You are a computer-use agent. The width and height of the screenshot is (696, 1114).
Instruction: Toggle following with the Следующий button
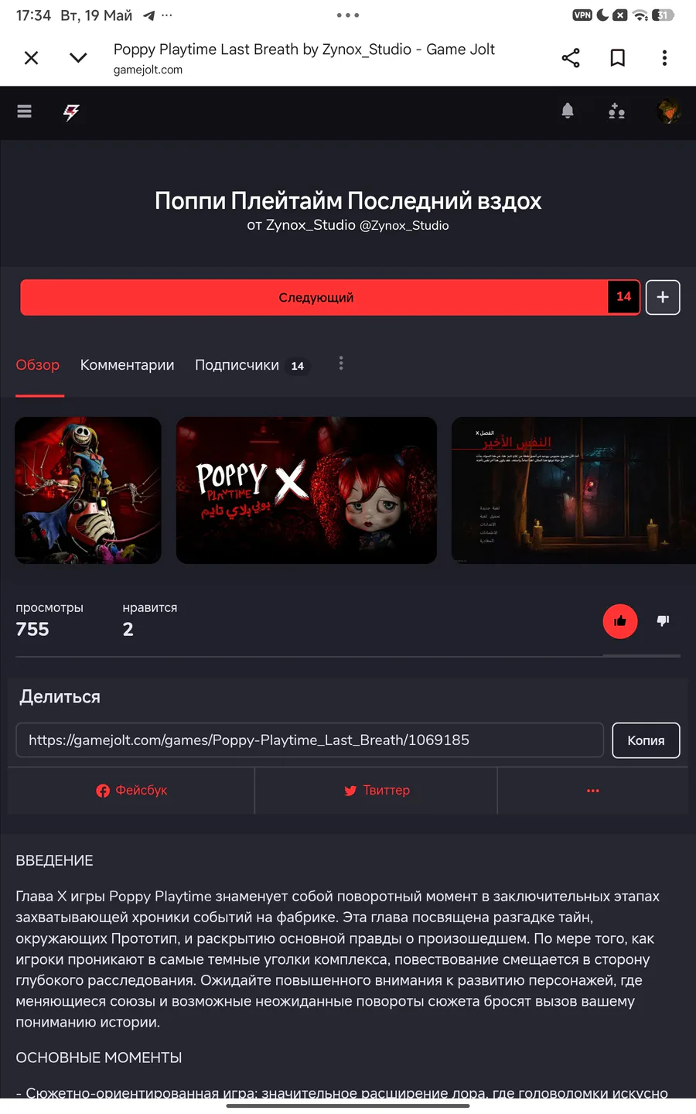(x=316, y=298)
